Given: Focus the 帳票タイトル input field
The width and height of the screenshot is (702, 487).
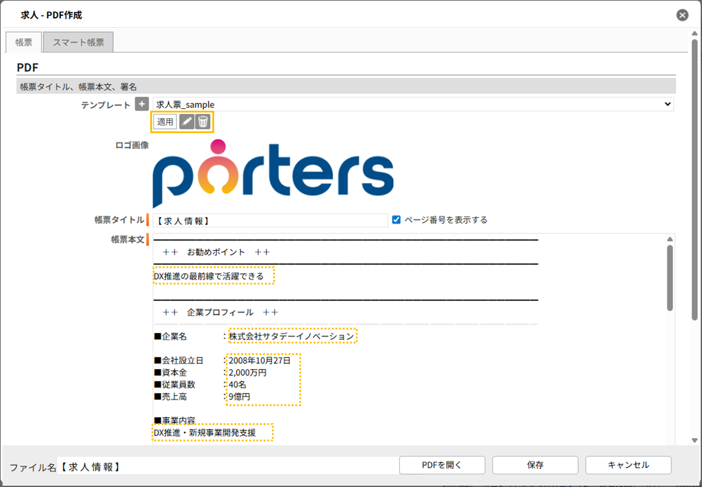Looking at the screenshot, I should pyautogui.click(x=269, y=220).
